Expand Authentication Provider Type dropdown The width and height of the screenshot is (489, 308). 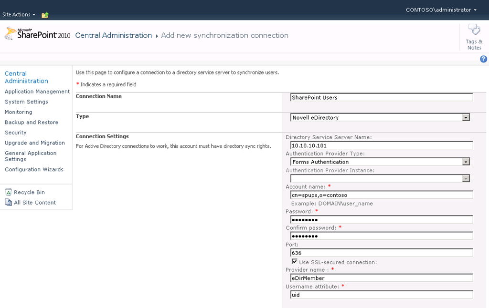(380, 162)
